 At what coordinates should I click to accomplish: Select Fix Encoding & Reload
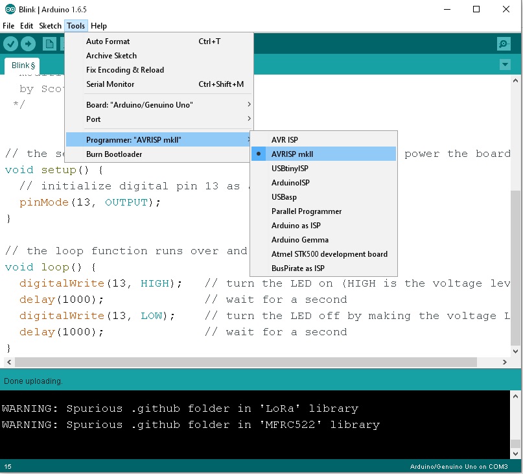[x=159, y=70]
